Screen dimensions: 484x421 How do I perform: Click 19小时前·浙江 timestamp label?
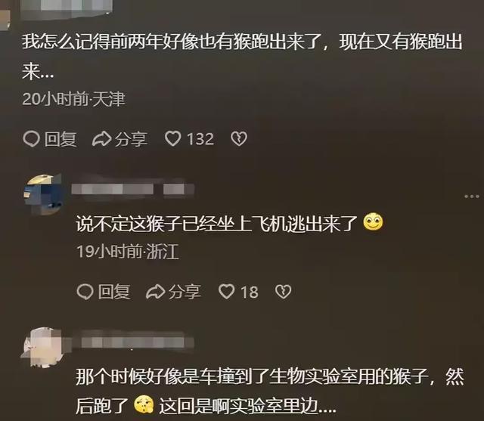[x=128, y=252]
